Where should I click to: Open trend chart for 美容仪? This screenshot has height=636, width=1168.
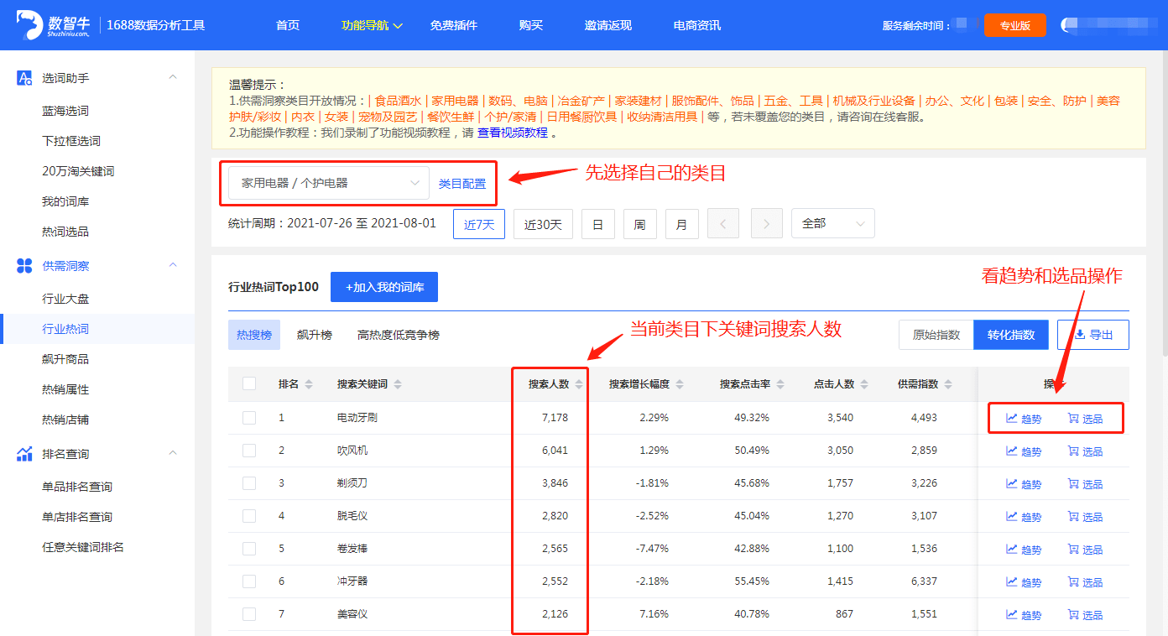(x=1024, y=615)
